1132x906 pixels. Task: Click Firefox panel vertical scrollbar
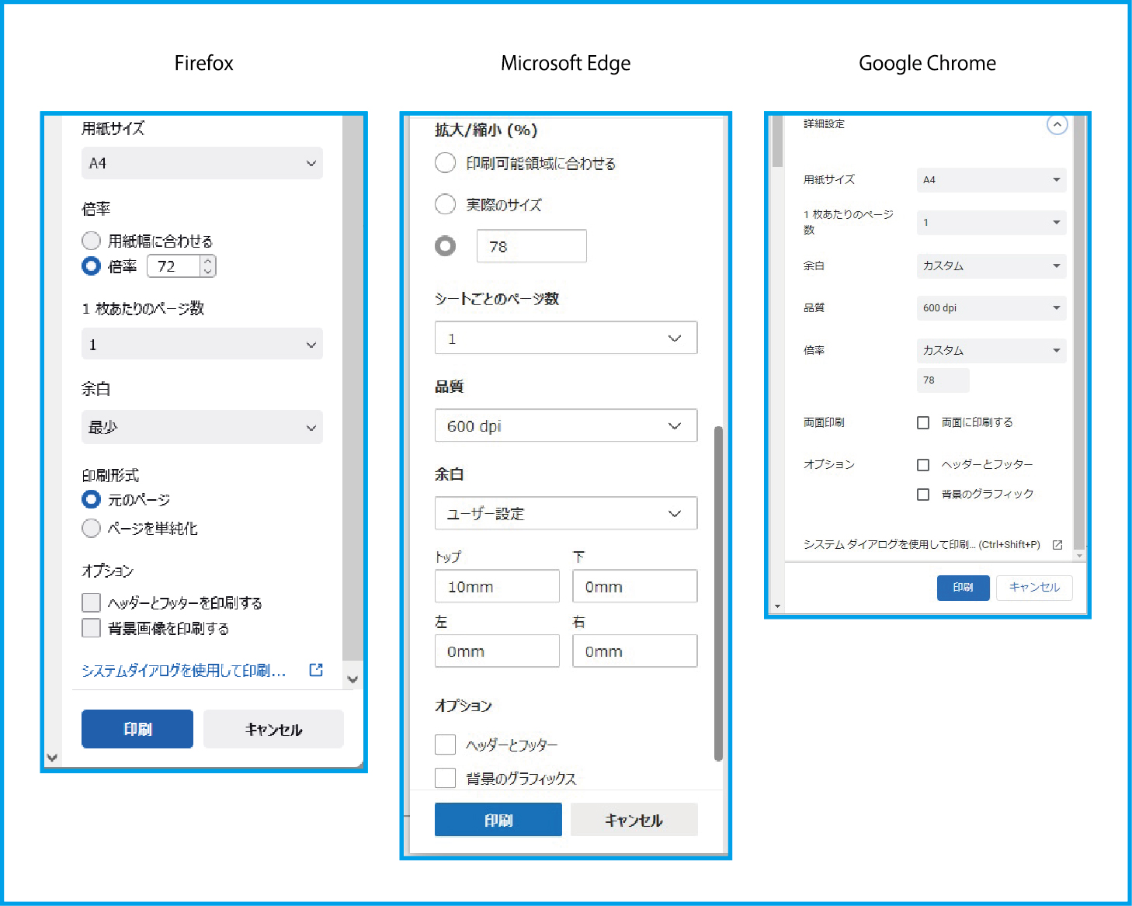pyautogui.click(x=352, y=388)
